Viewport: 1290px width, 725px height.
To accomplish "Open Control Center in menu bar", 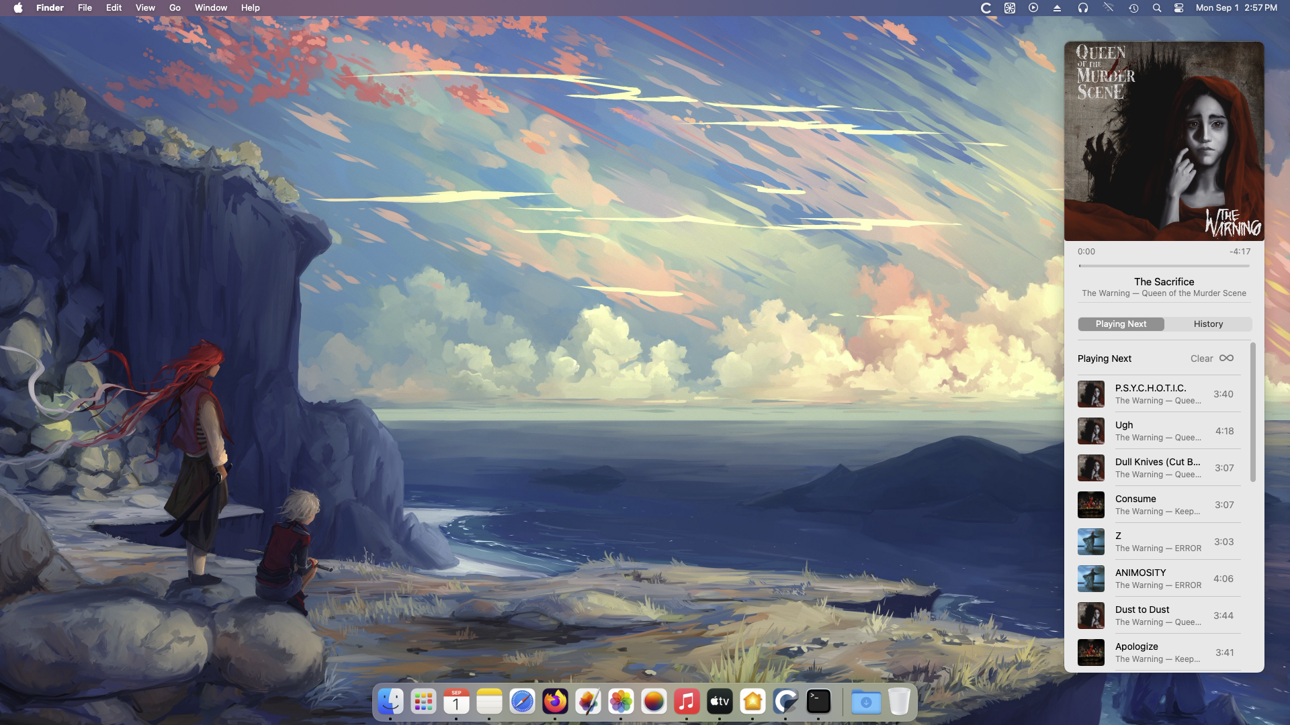I will [1178, 8].
